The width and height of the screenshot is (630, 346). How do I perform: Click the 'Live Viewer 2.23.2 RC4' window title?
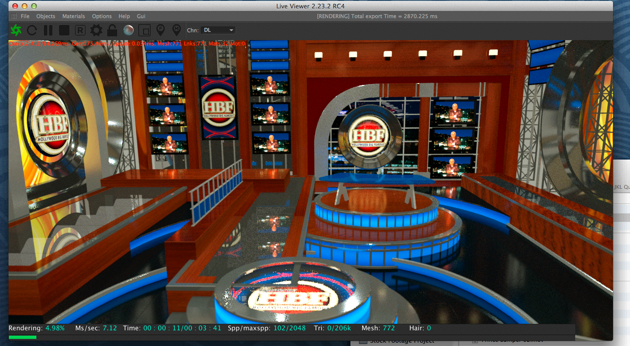311,6
